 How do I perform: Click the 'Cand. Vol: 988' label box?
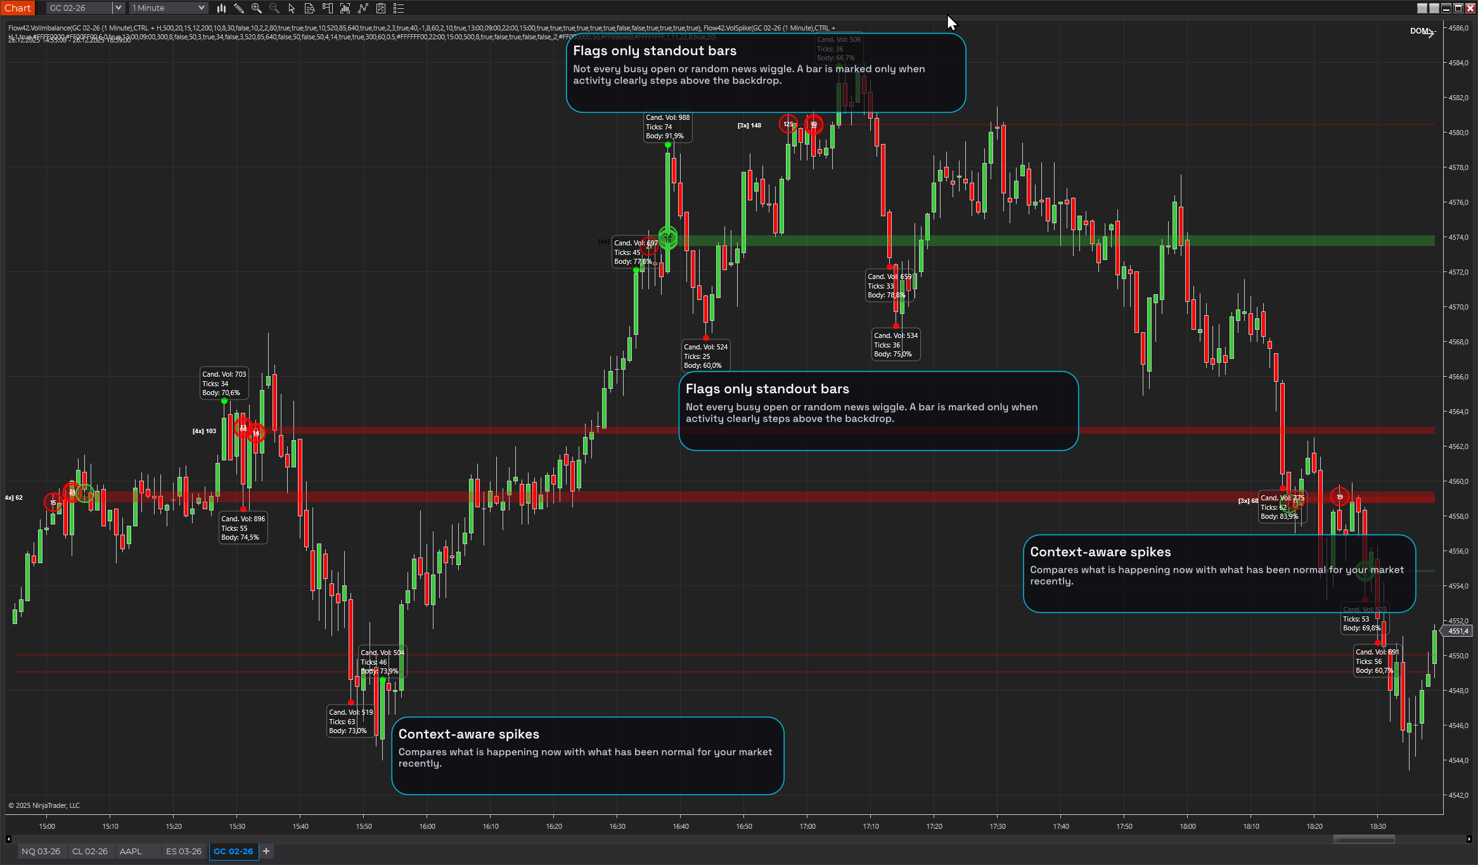point(668,127)
